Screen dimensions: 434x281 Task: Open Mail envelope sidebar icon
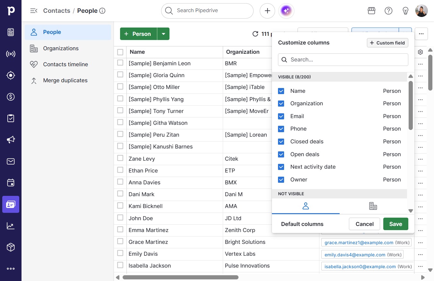click(11, 161)
